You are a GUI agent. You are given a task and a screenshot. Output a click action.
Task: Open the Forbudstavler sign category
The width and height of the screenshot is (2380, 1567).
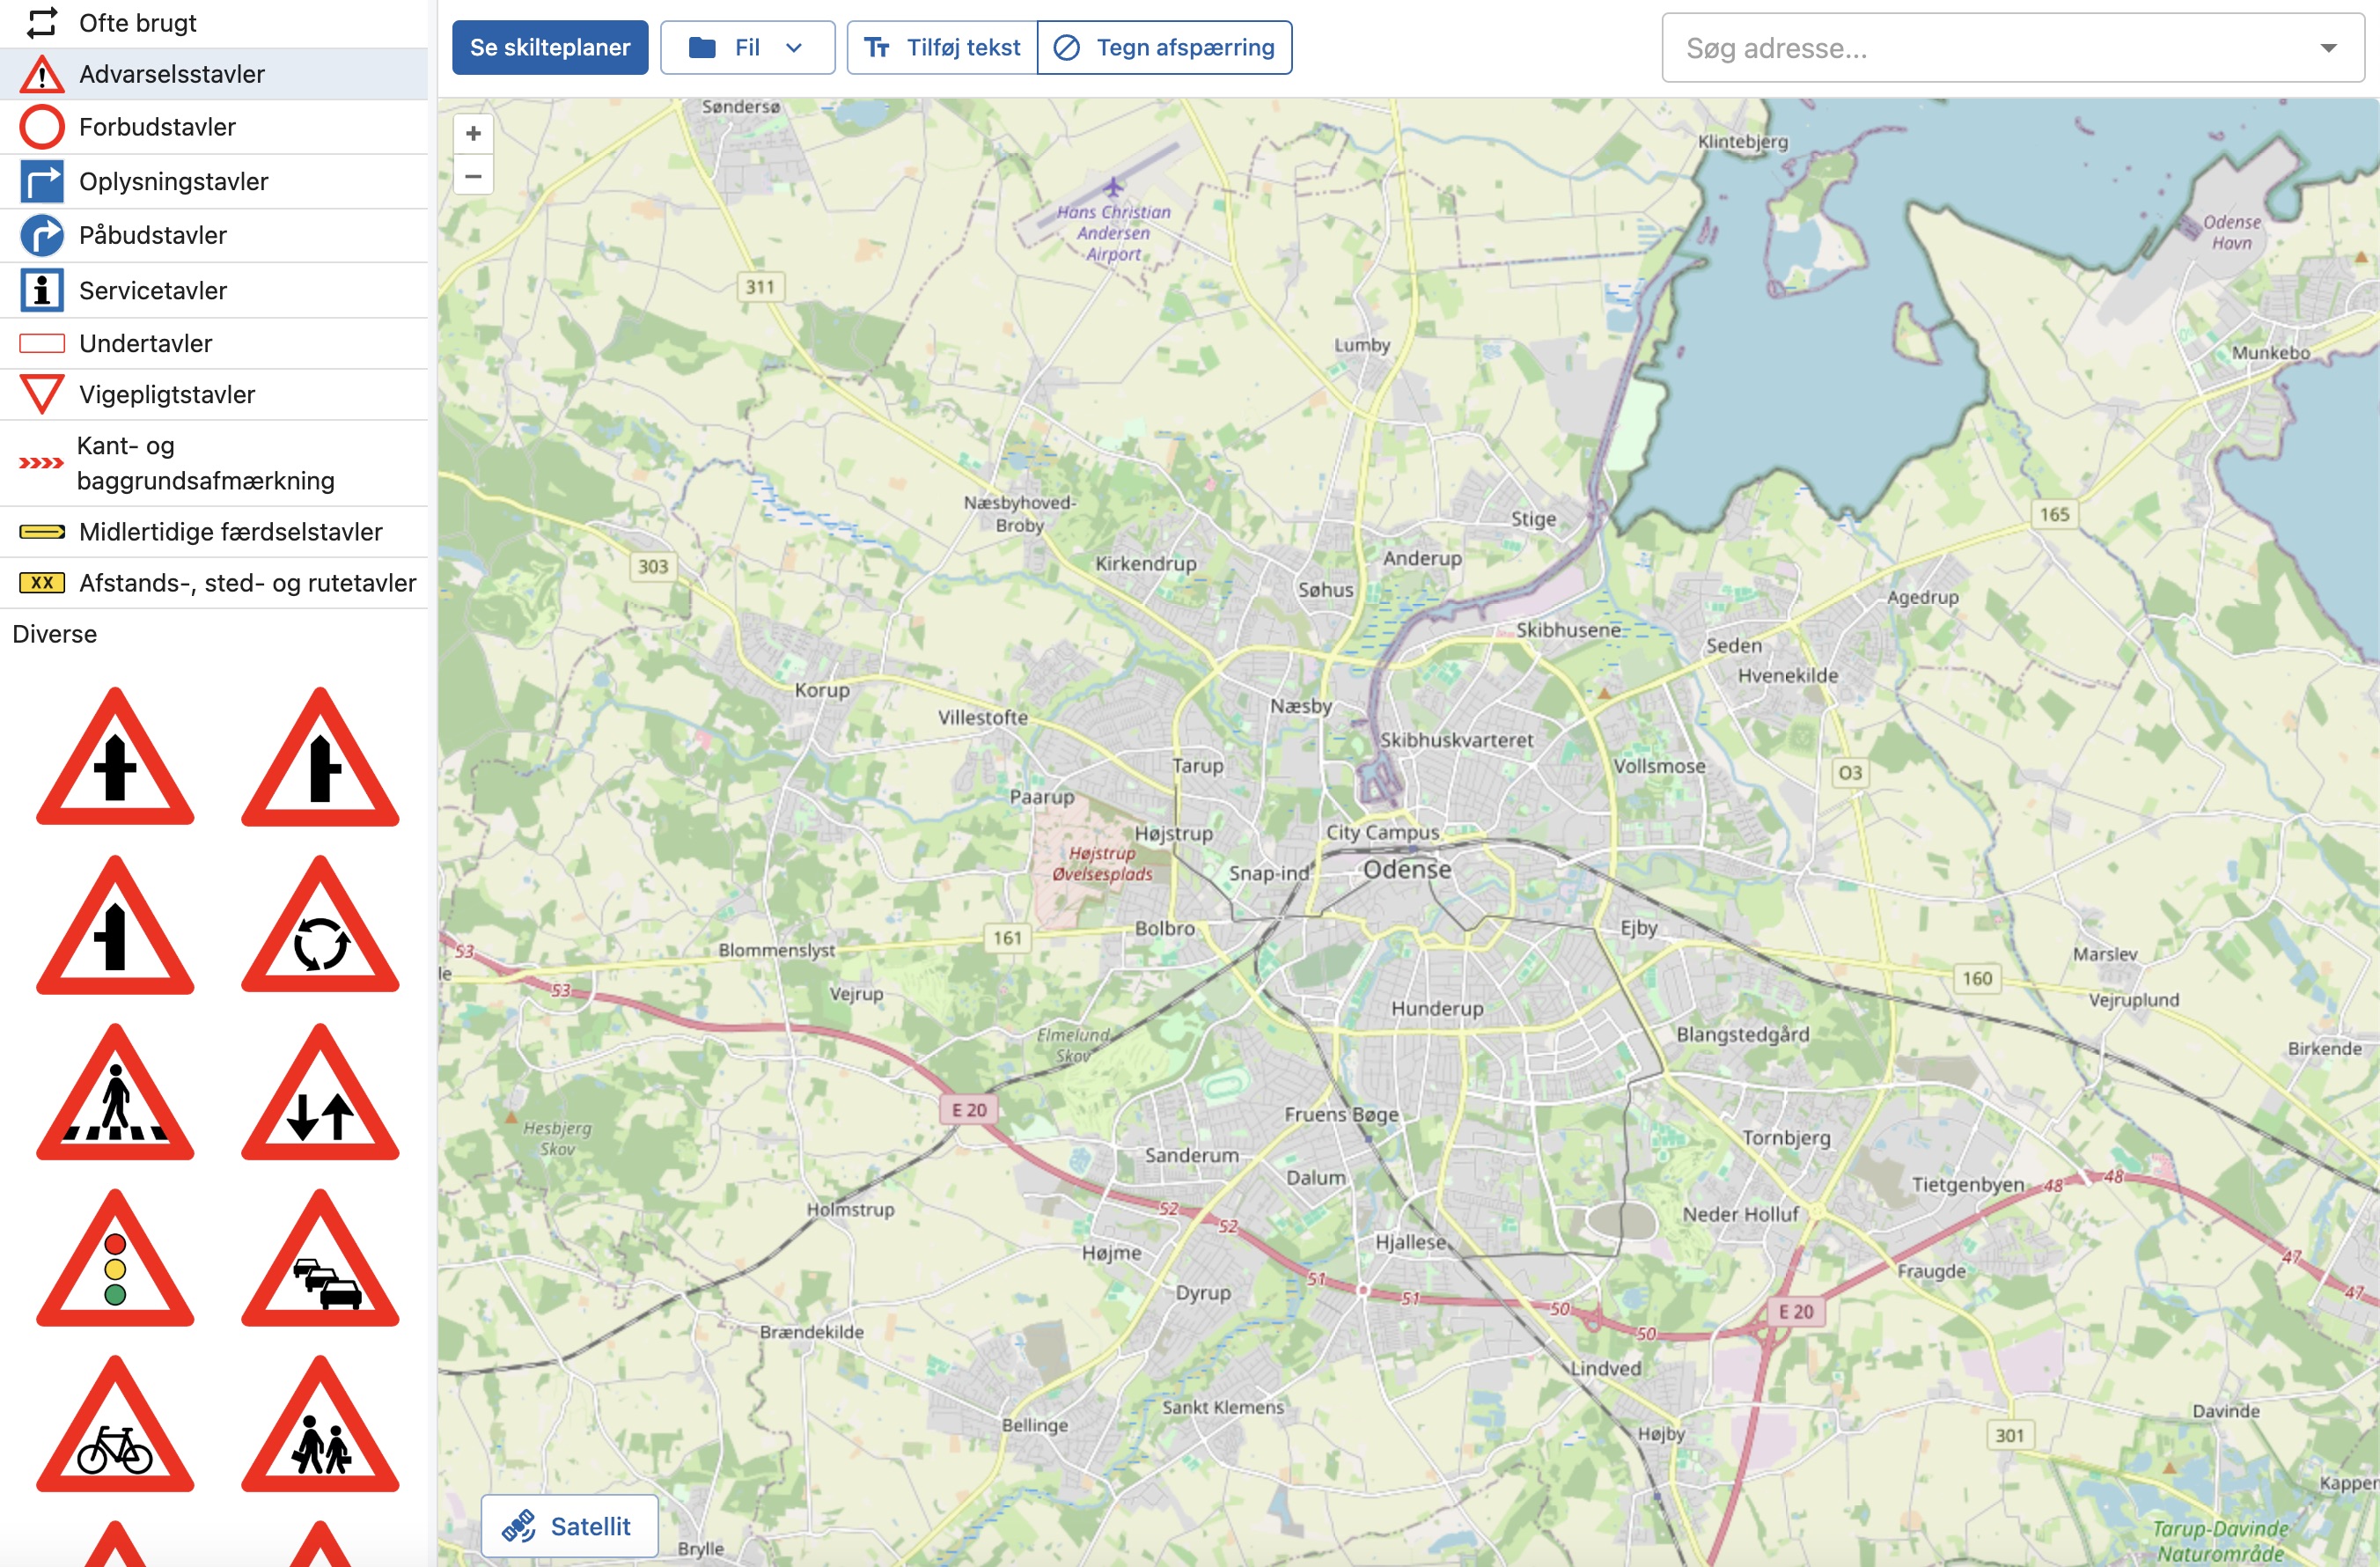(x=157, y=127)
